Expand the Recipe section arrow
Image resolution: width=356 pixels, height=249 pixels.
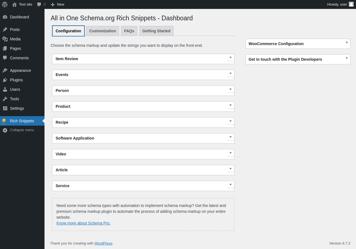[231, 121]
